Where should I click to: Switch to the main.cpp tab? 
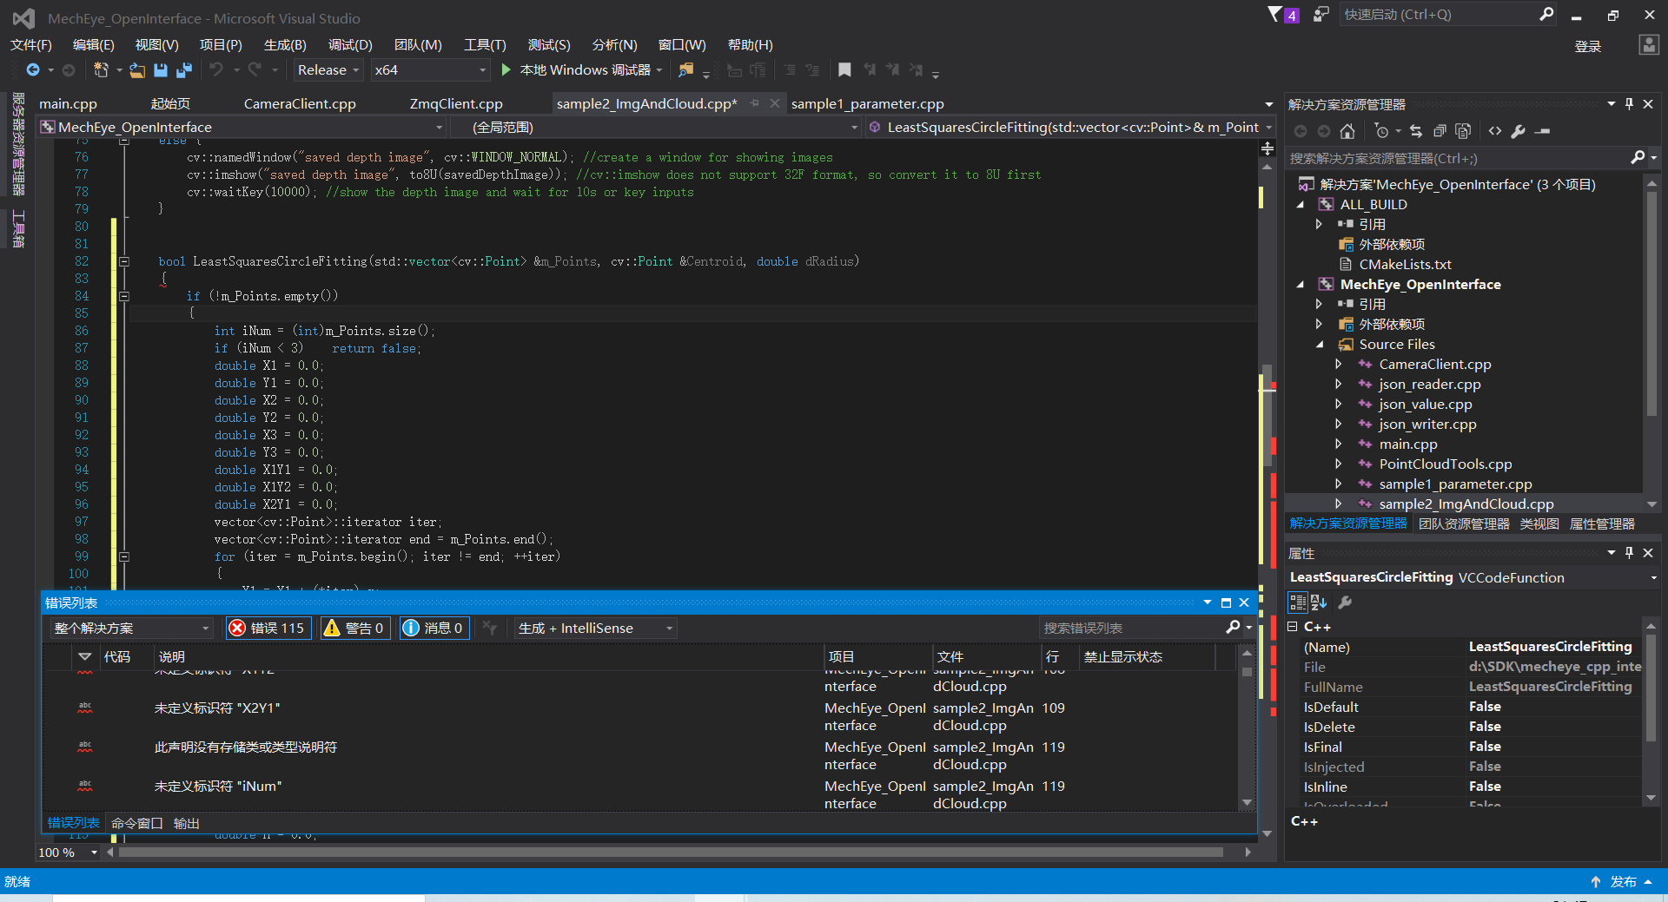(69, 103)
